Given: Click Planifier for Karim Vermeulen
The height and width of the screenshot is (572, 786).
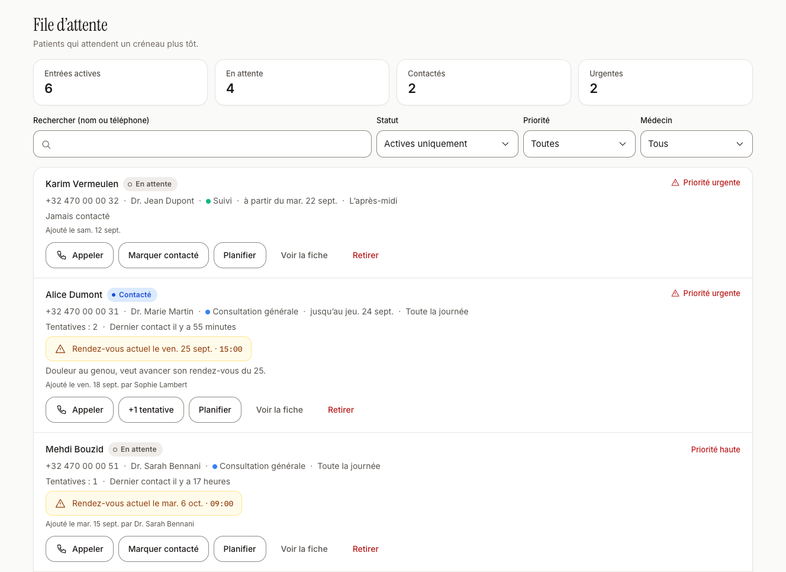Looking at the screenshot, I should [240, 255].
